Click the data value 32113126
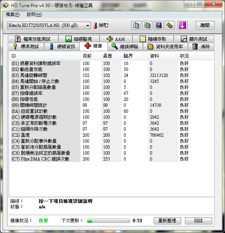The height and width of the screenshot is (233, 225). [x=159, y=75]
